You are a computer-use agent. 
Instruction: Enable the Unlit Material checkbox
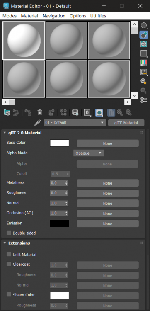(9, 254)
